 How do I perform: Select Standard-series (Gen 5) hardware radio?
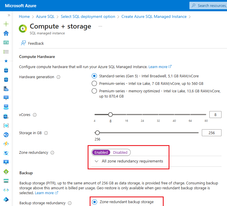[x=94, y=76]
